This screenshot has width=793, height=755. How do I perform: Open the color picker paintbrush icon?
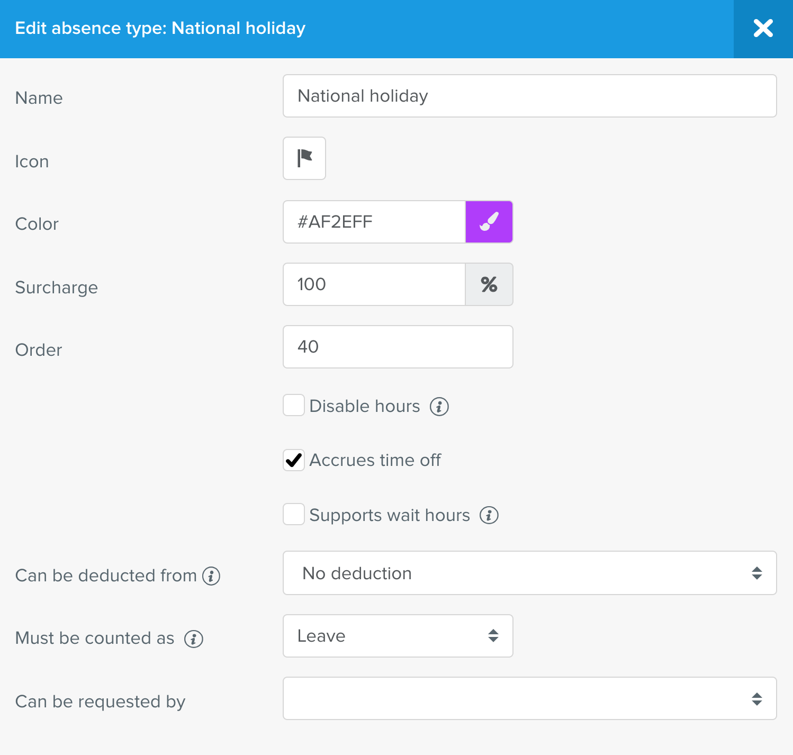[x=489, y=222]
